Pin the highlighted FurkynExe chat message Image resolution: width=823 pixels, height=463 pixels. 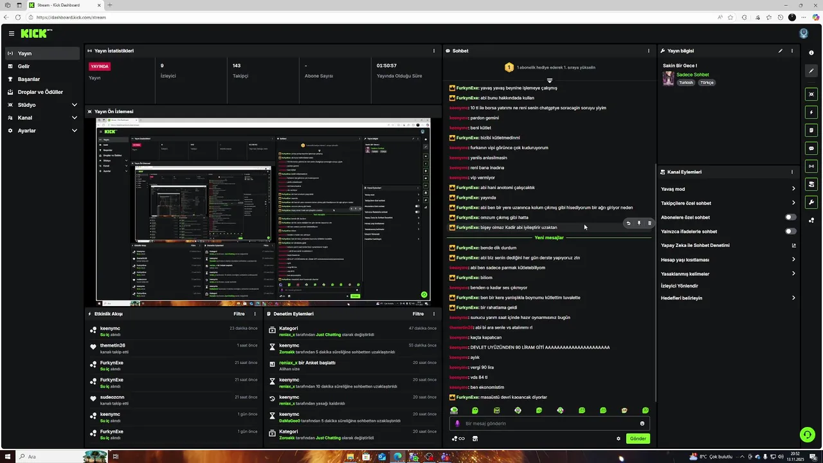click(x=638, y=223)
